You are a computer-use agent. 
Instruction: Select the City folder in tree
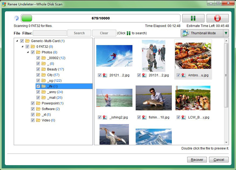pyautogui.click(x=50, y=75)
